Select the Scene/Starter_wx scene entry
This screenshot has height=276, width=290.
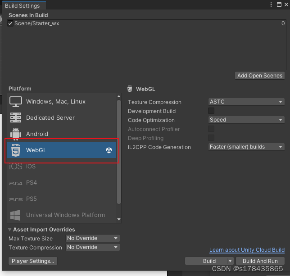(146, 23)
